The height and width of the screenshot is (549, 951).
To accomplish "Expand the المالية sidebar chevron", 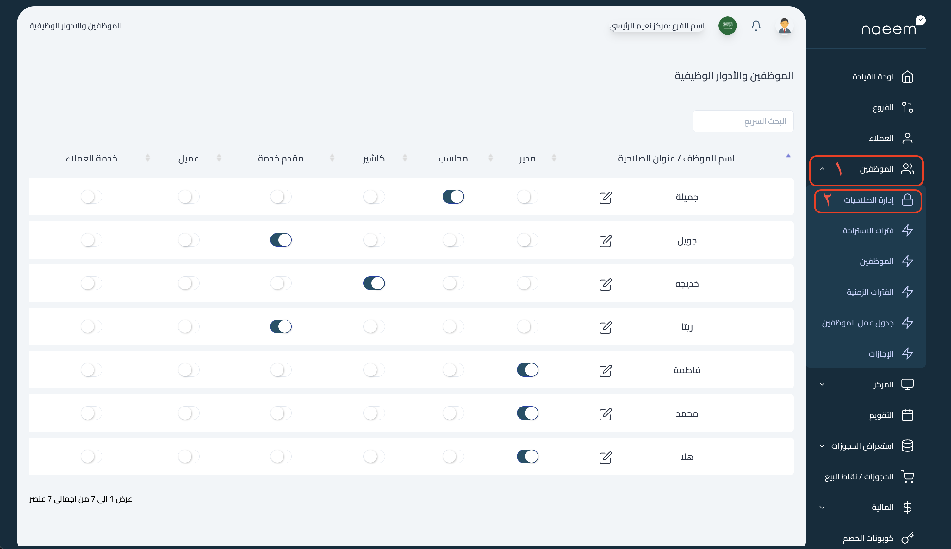I will pos(822,507).
